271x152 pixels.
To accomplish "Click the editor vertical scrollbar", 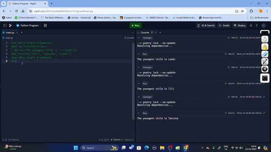I will tap(133, 81).
